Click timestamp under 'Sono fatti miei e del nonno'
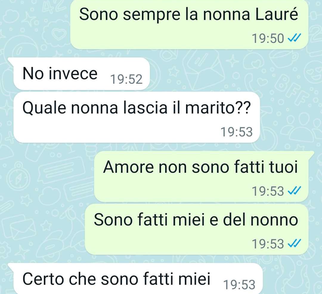 268,244
